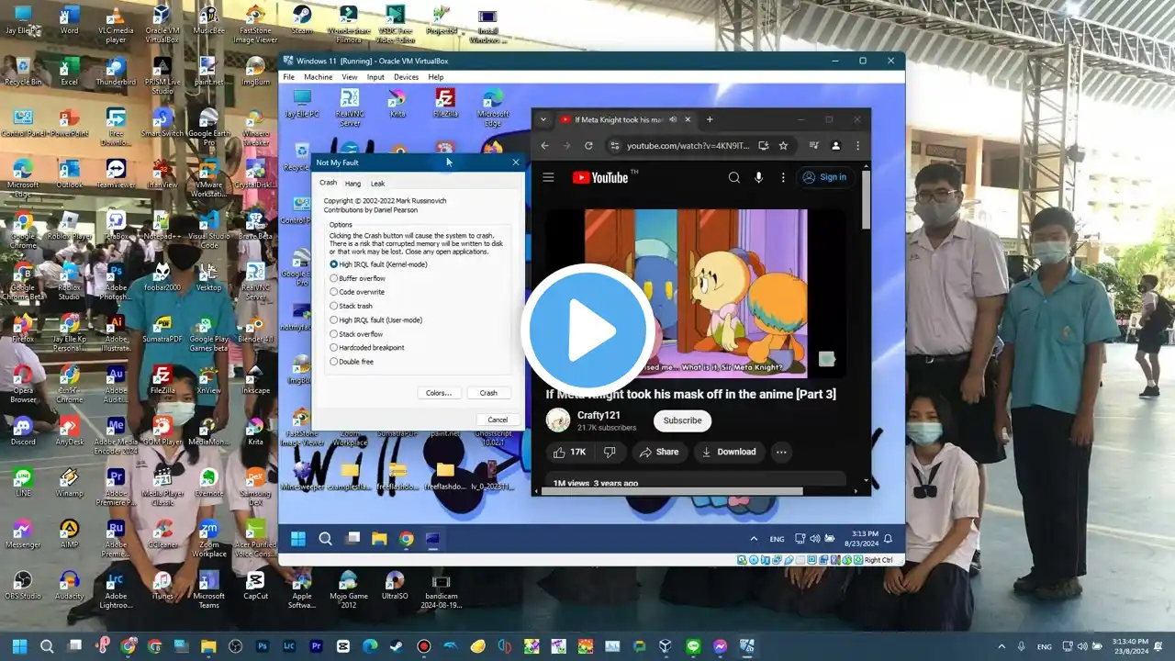1175x661 pixels.
Task: Open the guest taskbar search icon
Action: point(325,539)
